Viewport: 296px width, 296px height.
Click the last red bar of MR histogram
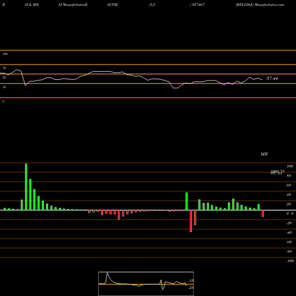(x=263, y=214)
